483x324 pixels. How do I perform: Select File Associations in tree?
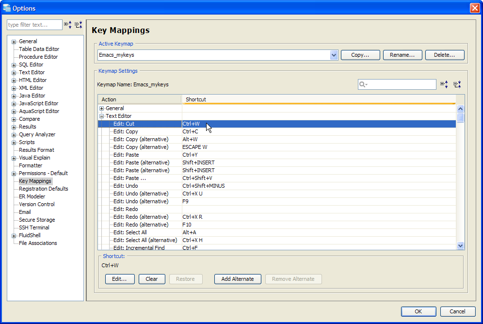click(x=38, y=243)
